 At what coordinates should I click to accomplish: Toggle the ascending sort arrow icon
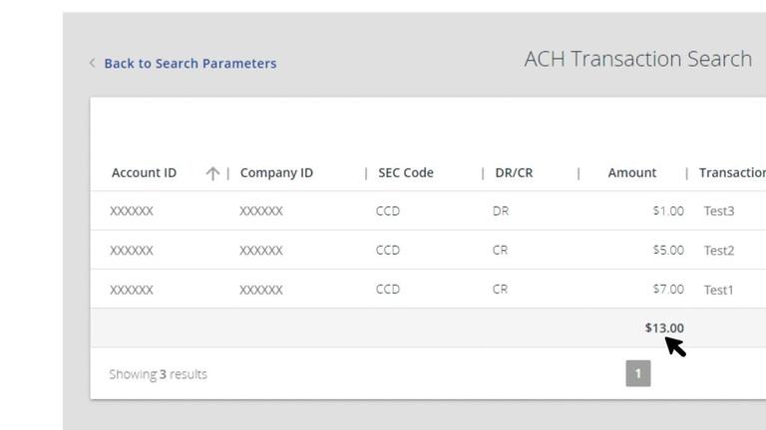point(212,173)
